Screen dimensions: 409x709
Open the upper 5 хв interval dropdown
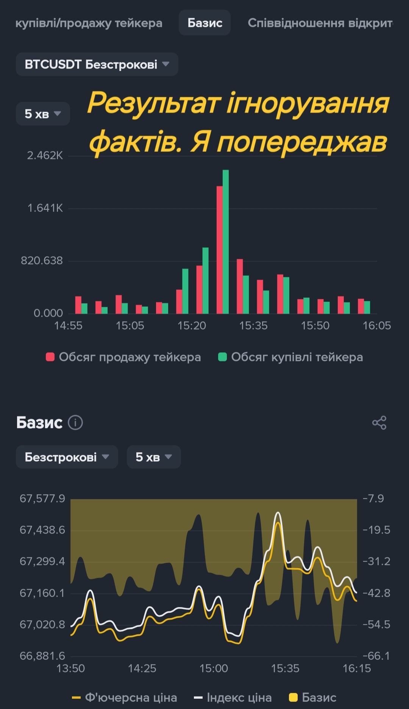click(x=43, y=114)
